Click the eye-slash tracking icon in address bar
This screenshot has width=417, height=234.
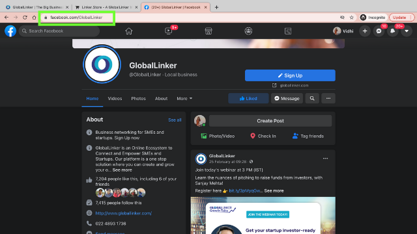342,18
